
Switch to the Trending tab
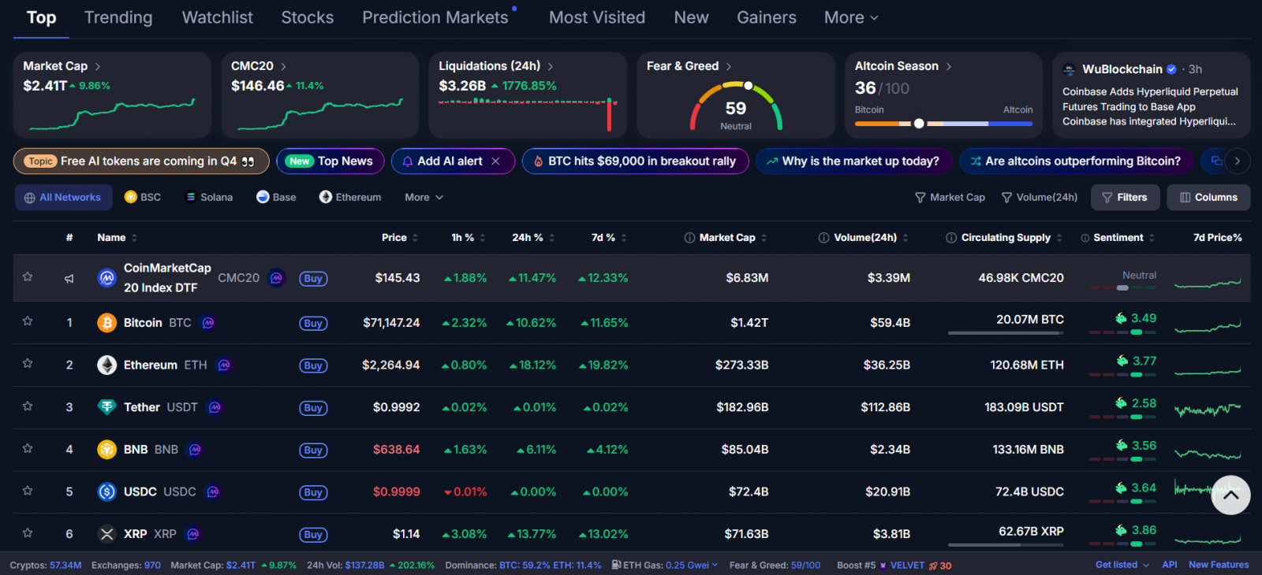118,17
